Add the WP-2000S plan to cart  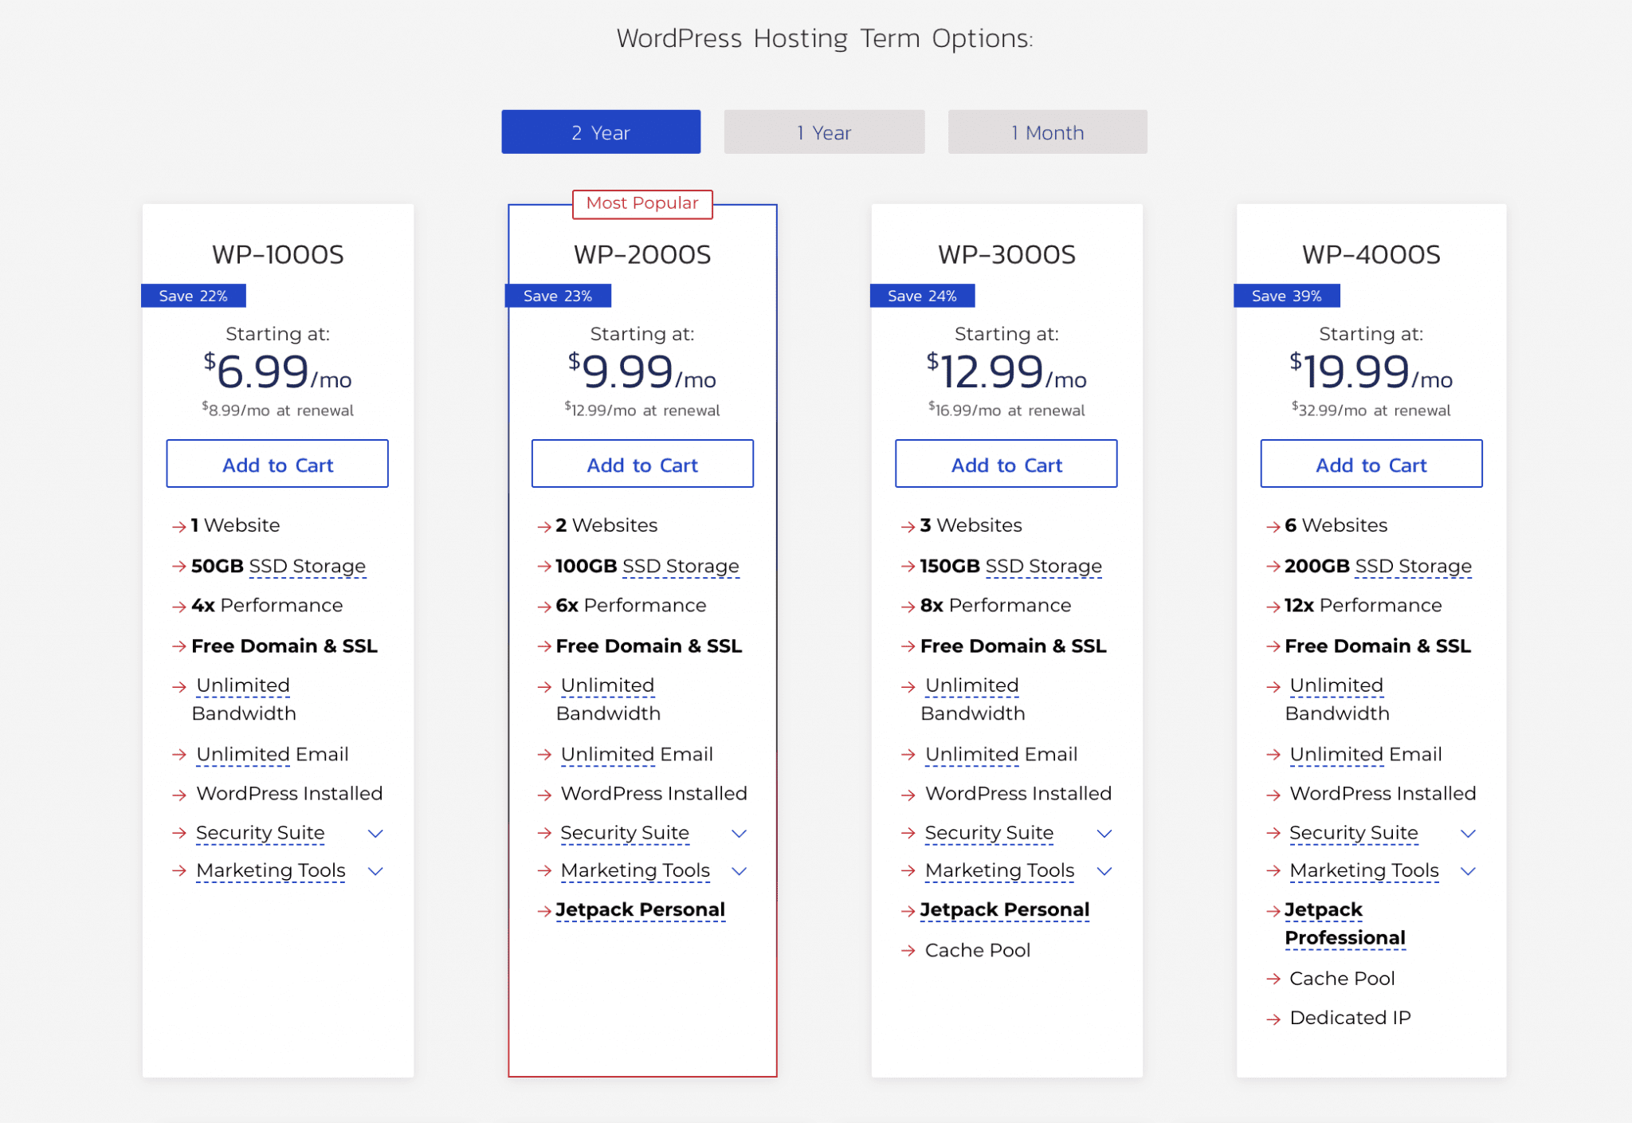[x=641, y=463]
